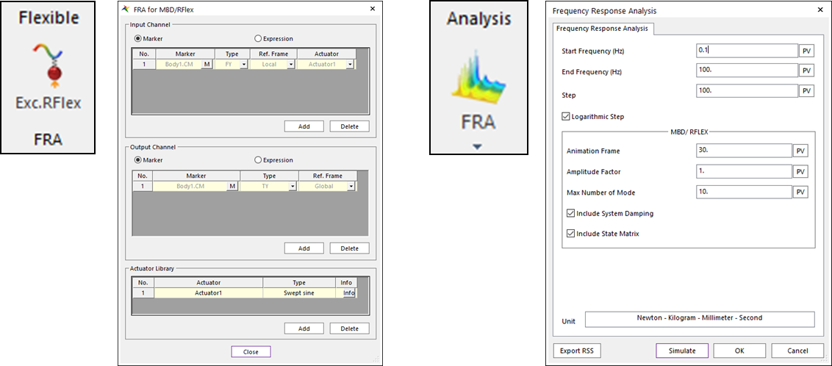The height and width of the screenshot is (366, 832).
Task: Click OK in Frequency Response Analysis dialog
Action: click(739, 351)
